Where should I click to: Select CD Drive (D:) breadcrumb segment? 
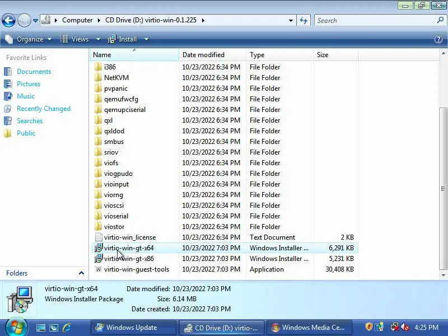151,20
